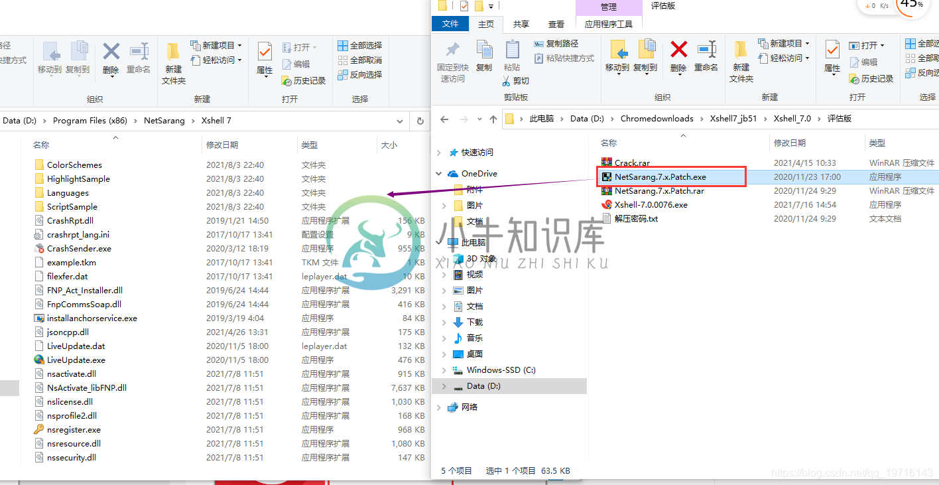This screenshot has height=485, width=939.
Task: Open 应用程序工具 tab in right window
Action: pyautogui.click(x=609, y=24)
